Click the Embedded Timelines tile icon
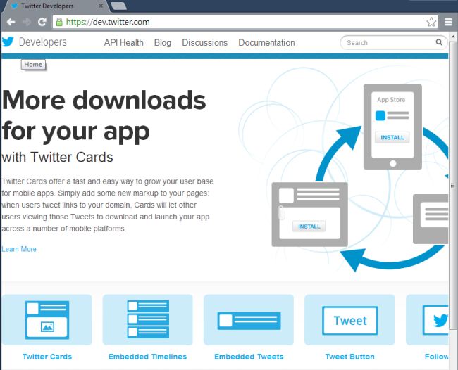This screenshot has height=370, width=458. point(148,320)
